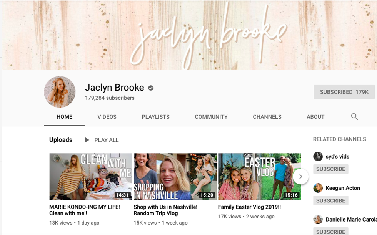
Task: Show next uploads with right arrow
Action: (x=300, y=177)
